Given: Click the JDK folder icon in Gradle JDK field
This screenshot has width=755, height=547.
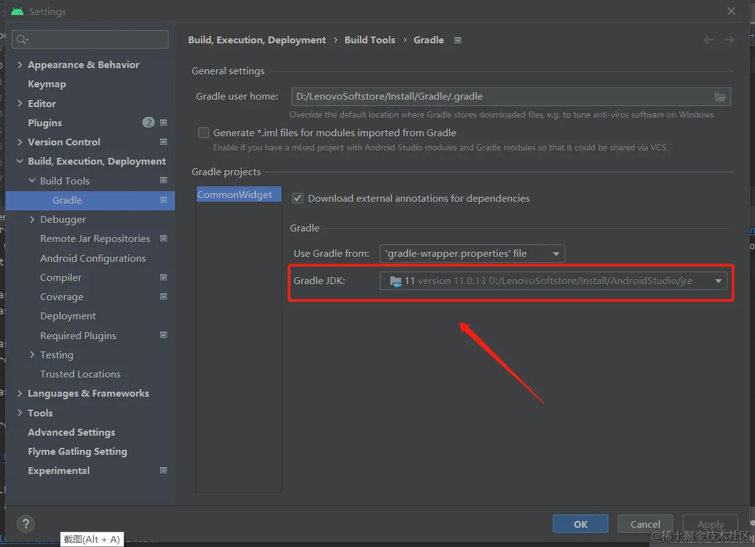Looking at the screenshot, I should pos(396,281).
